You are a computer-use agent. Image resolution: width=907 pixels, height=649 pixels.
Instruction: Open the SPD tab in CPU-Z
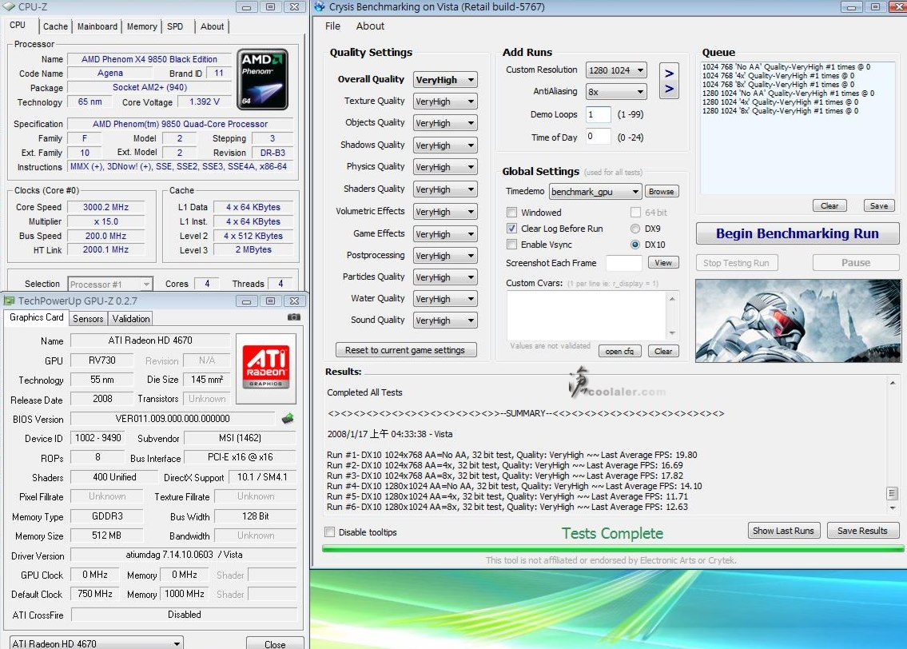click(x=175, y=26)
